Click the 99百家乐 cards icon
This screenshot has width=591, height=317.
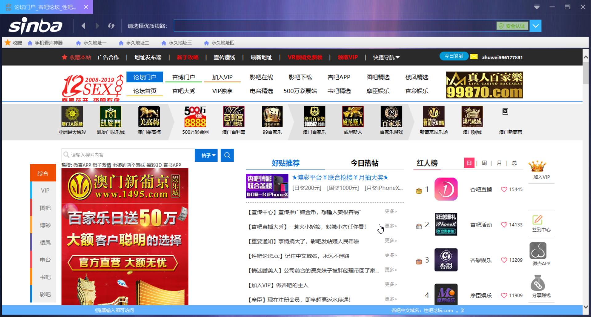272,117
